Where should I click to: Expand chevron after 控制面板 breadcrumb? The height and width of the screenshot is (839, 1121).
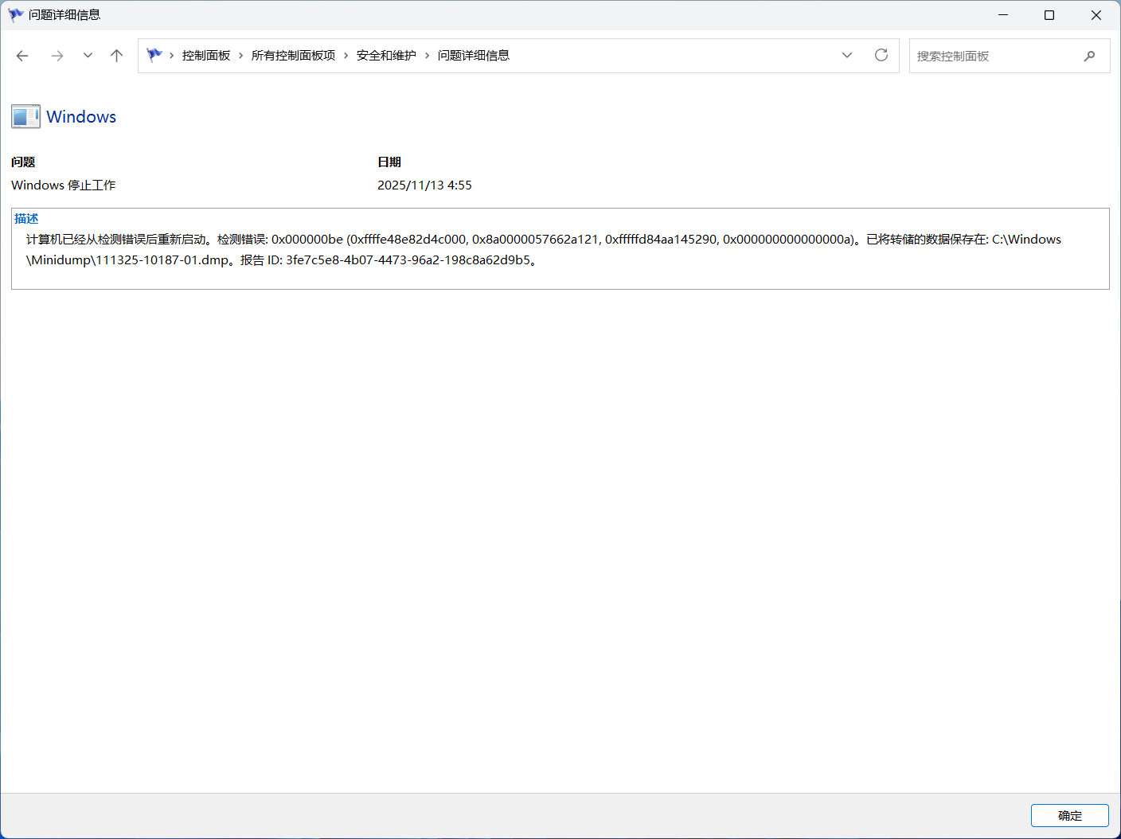241,56
